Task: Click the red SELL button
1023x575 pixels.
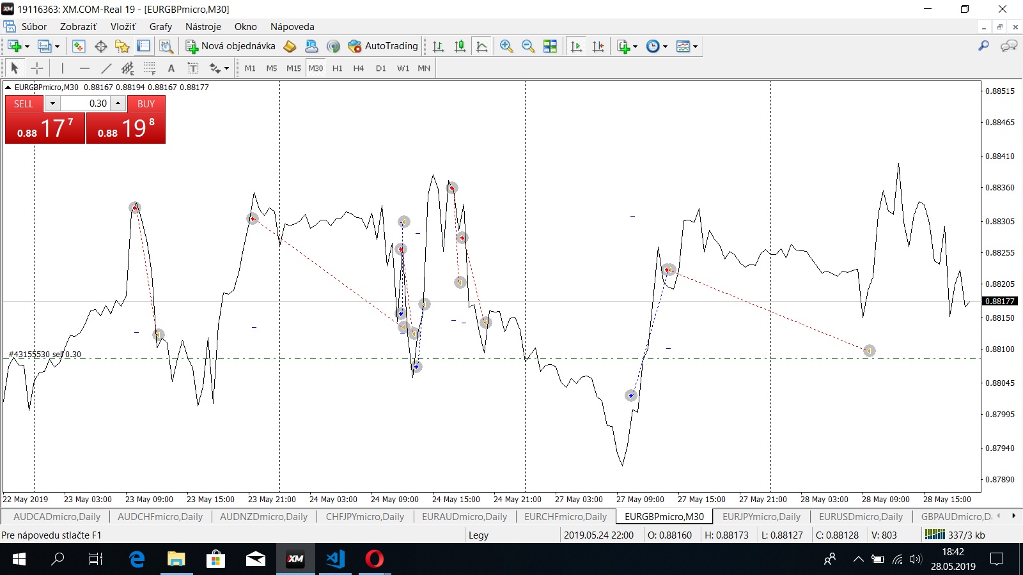Action: coord(24,103)
